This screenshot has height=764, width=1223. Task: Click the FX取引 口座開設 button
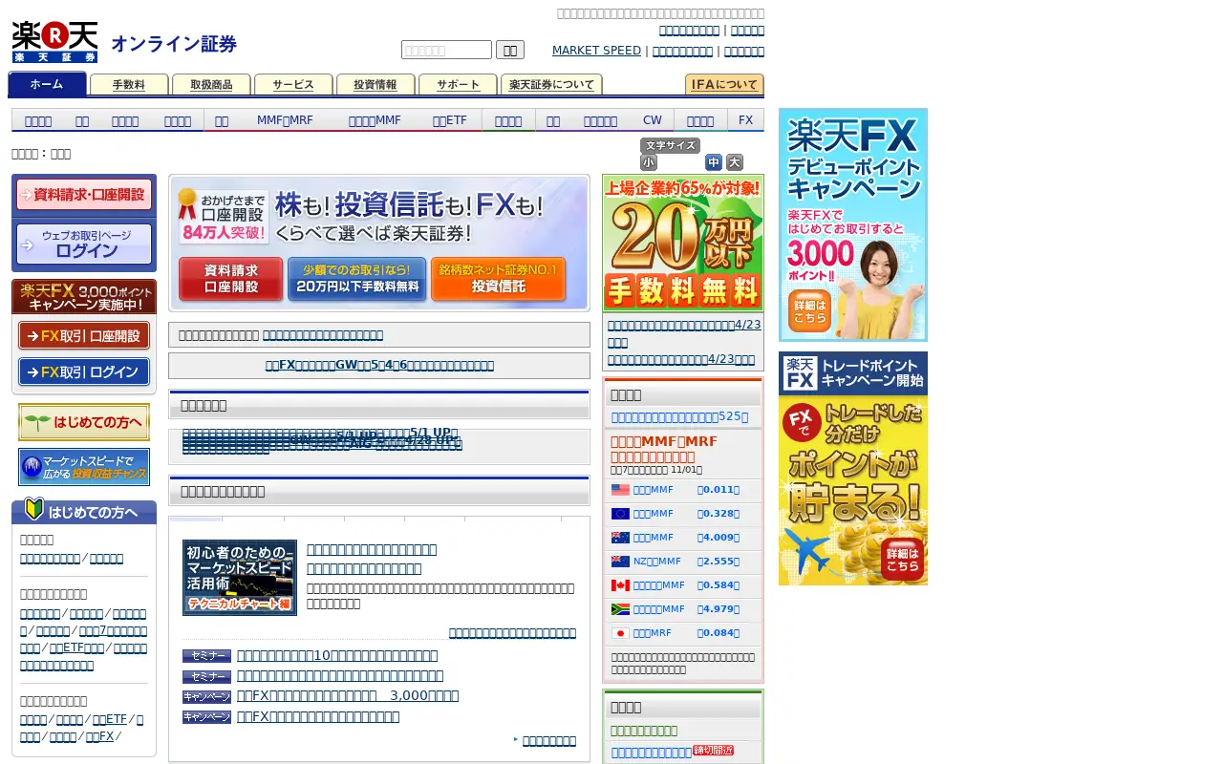[84, 336]
